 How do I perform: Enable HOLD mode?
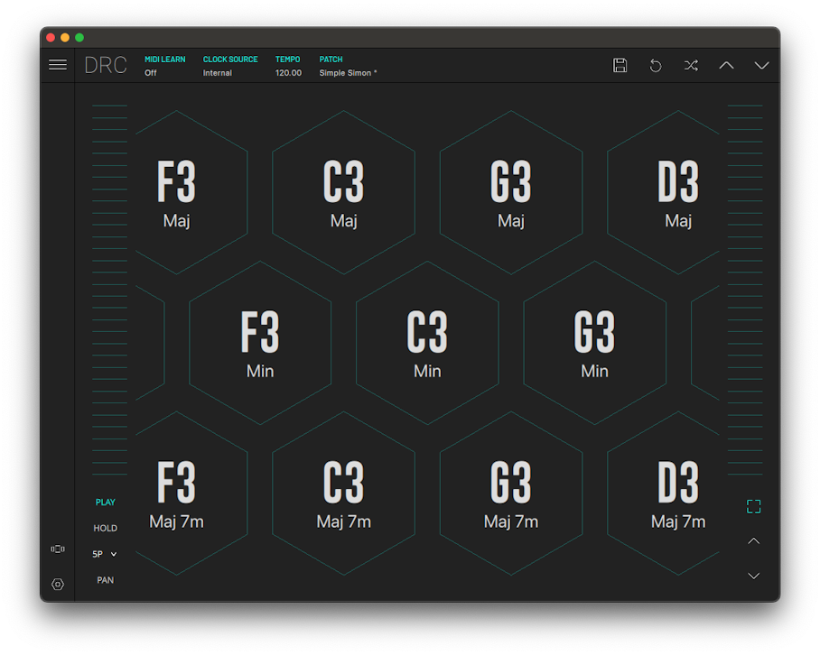click(x=106, y=529)
